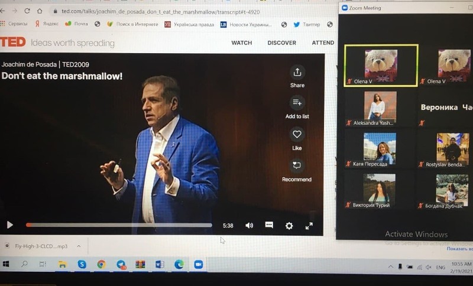Click the globe bookmark right of Твиттер

330,24
